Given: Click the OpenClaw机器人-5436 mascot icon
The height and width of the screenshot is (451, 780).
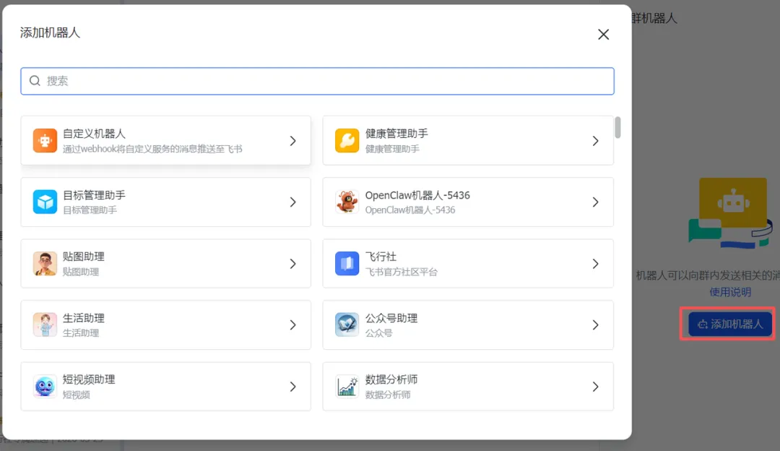Looking at the screenshot, I should coord(347,202).
